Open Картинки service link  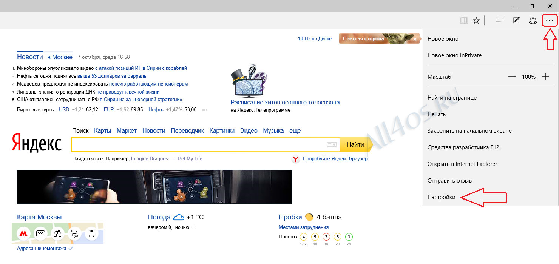coord(222,131)
